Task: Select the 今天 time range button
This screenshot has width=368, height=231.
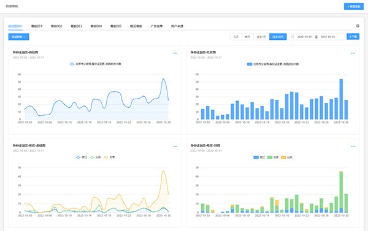Action: [236, 37]
